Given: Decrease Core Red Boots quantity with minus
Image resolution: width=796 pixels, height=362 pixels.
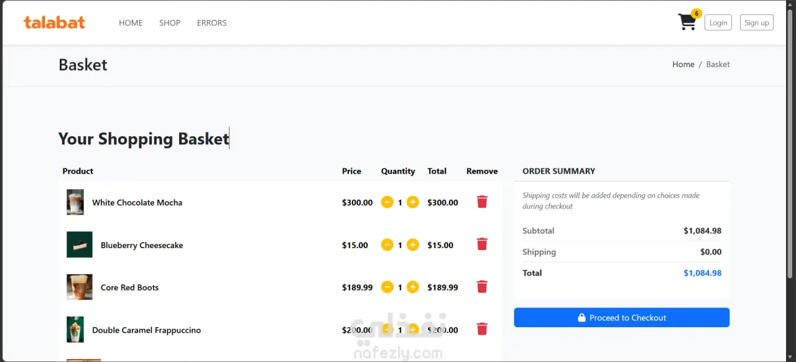Looking at the screenshot, I should (387, 287).
